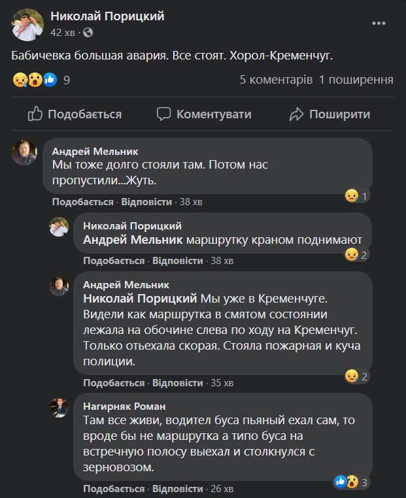The height and width of the screenshot is (498, 406).
Task: Open the 1 поширення shares link
Action: [x=356, y=80]
